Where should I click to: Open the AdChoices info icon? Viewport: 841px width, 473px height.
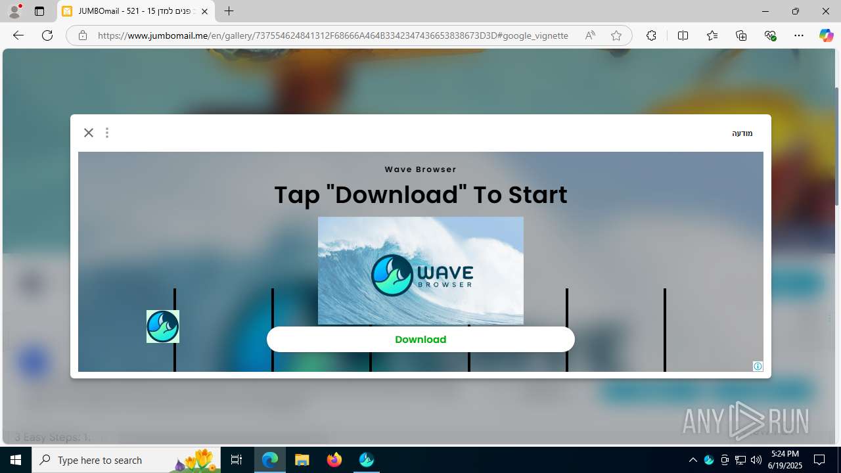click(x=758, y=367)
